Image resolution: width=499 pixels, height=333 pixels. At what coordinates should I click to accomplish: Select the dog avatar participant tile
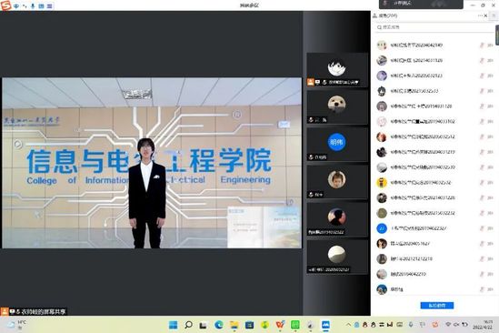point(337,107)
